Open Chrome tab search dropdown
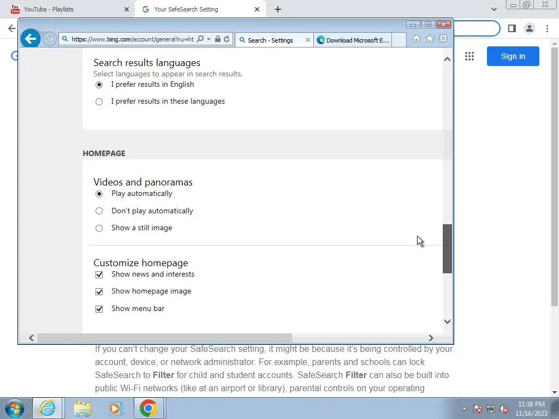 [493, 9]
